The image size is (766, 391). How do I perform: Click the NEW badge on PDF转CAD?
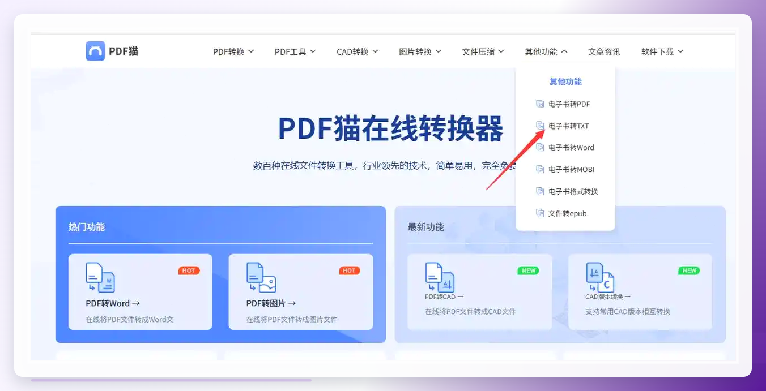[x=529, y=270]
